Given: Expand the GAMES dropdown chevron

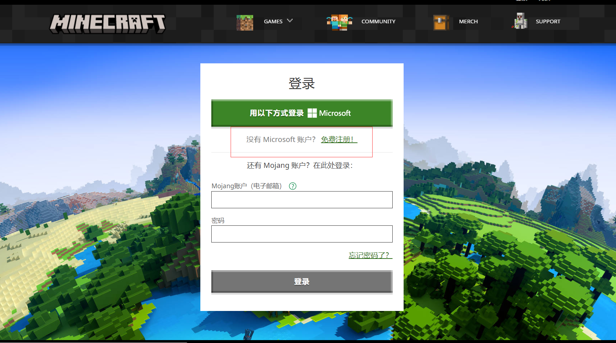Looking at the screenshot, I should (x=290, y=21).
